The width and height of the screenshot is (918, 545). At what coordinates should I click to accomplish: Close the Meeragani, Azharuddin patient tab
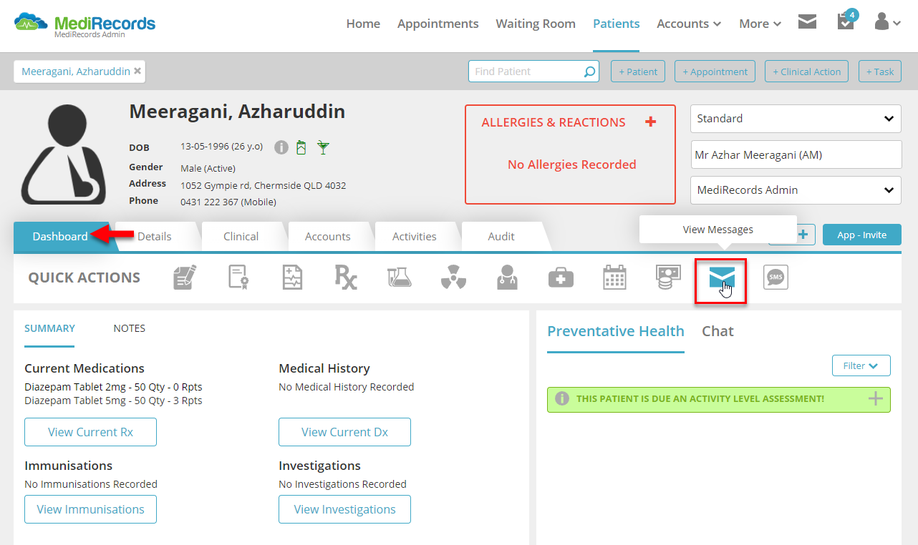click(x=137, y=71)
